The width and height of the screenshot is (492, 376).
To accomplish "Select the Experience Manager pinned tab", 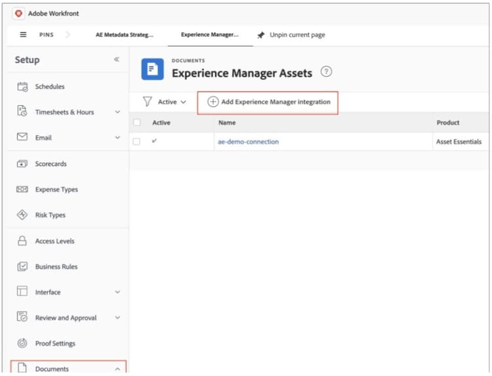I will tap(210, 35).
